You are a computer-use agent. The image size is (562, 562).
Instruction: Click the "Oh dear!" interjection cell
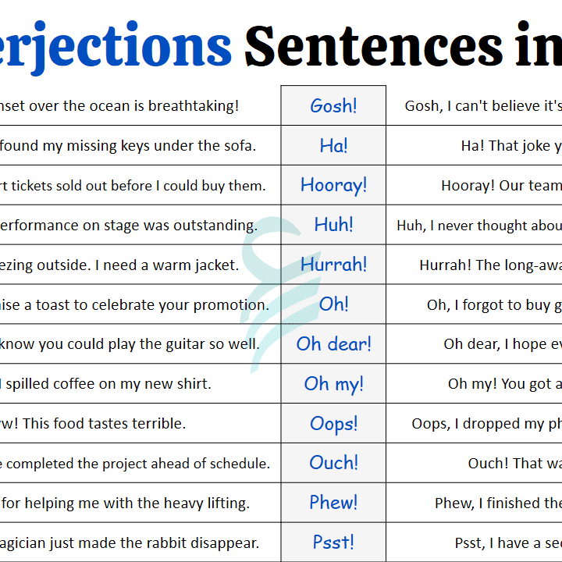coord(333,344)
